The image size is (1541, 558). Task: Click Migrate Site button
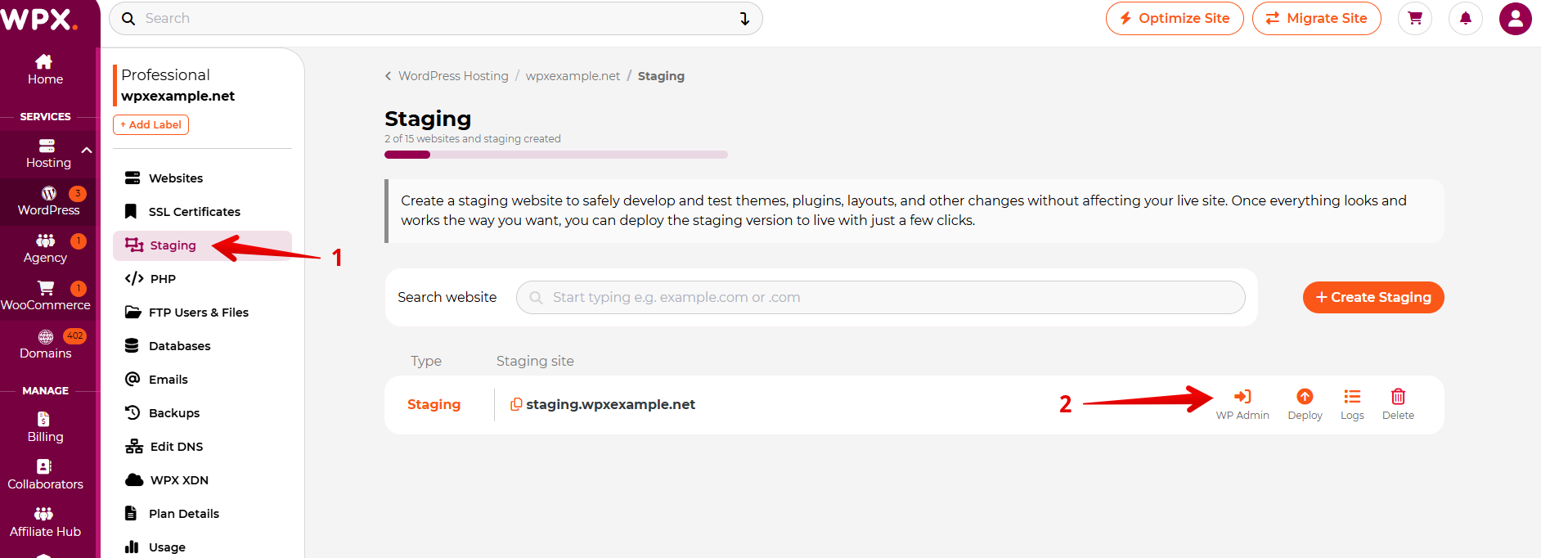pyautogui.click(x=1316, y=18)
